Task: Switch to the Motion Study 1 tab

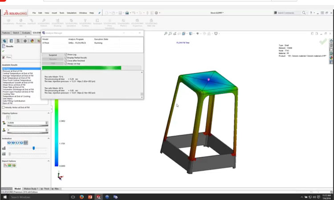Action: coord(31,188)
